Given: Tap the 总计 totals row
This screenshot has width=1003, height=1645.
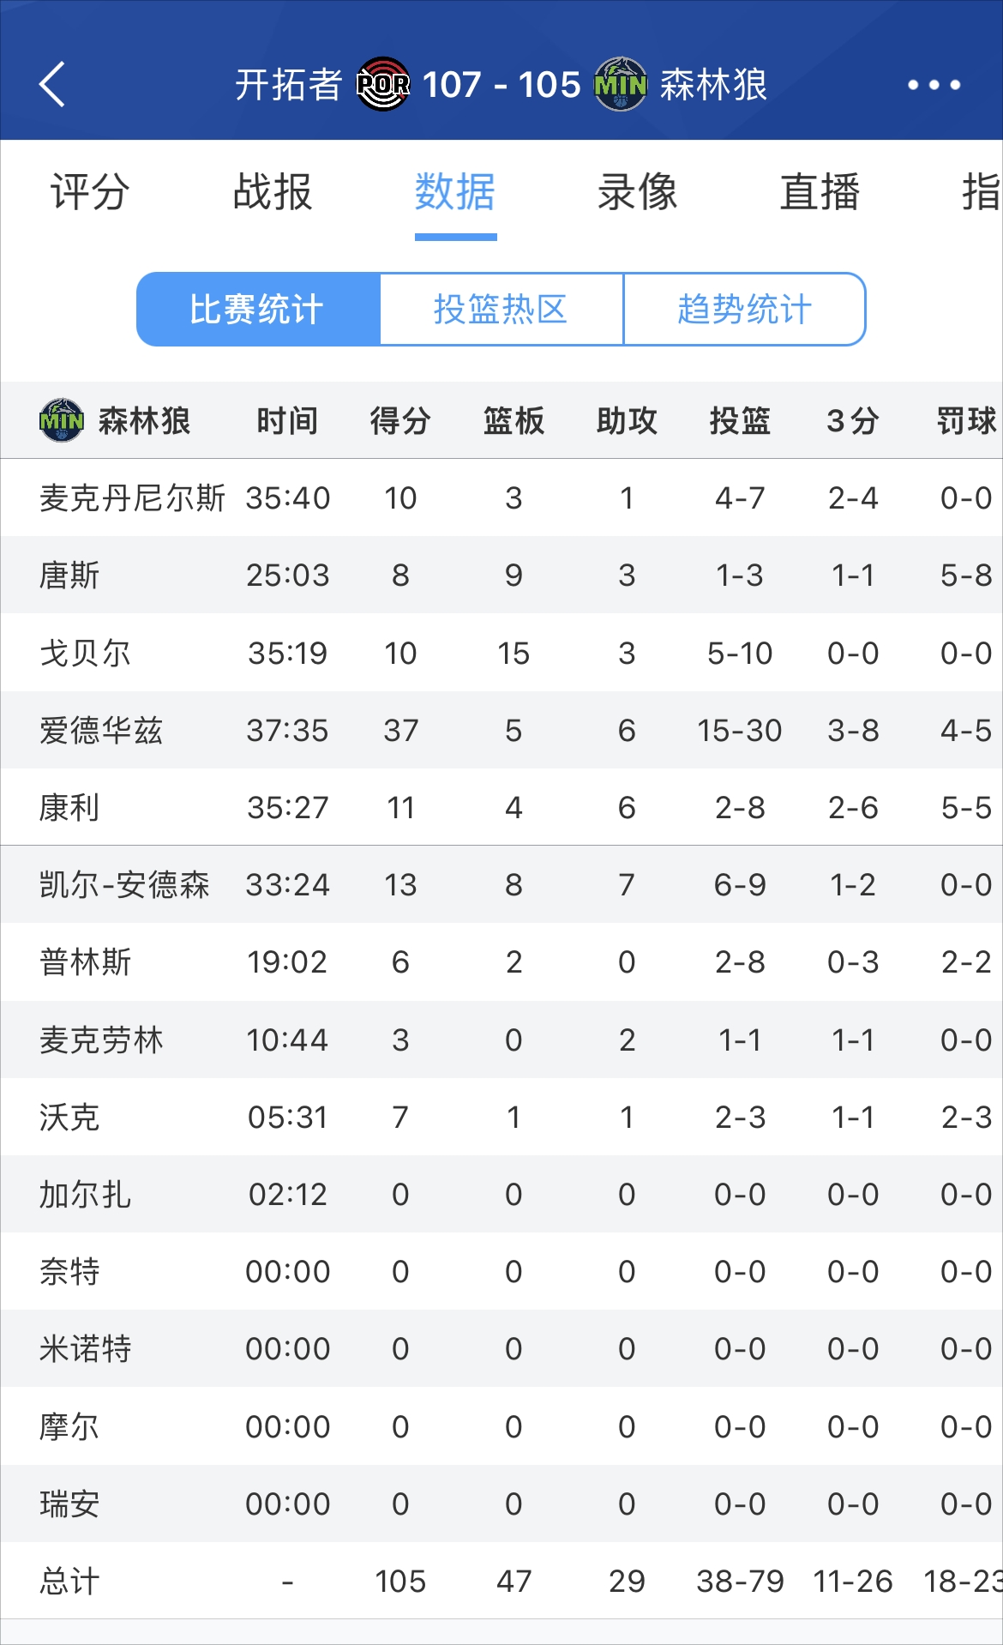Looking at the screenshot, I should tap(501, 1581).
